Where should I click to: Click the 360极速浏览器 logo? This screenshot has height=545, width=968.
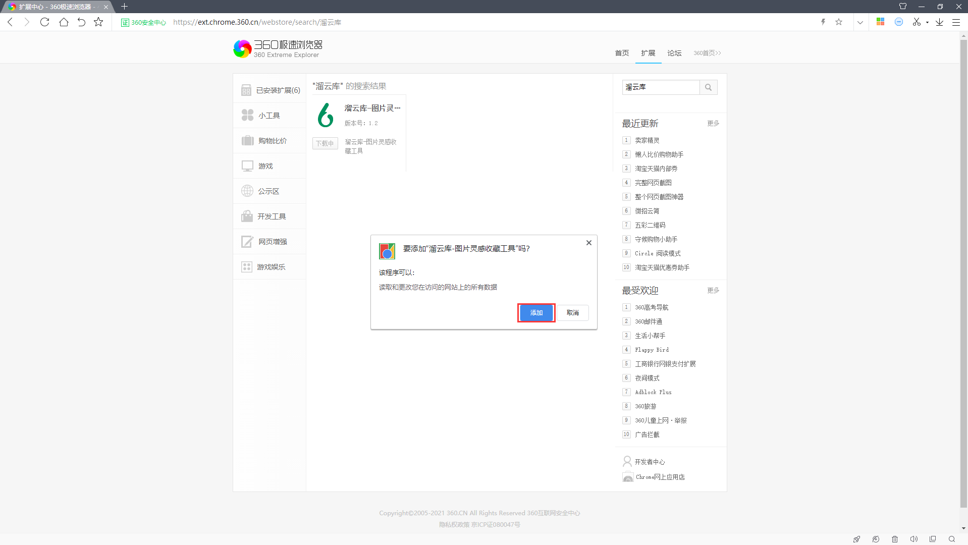278,49
